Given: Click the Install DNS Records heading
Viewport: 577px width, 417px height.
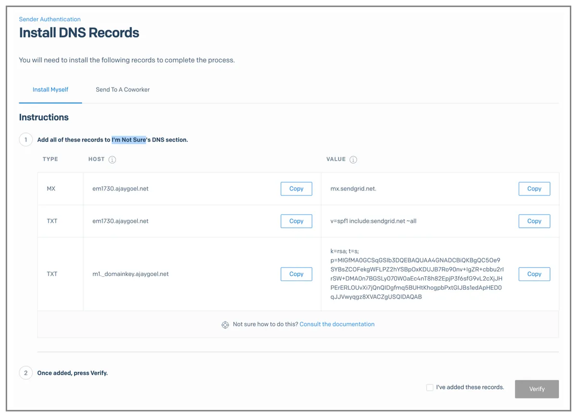Looking at the screenshot, I should point(79,33).
